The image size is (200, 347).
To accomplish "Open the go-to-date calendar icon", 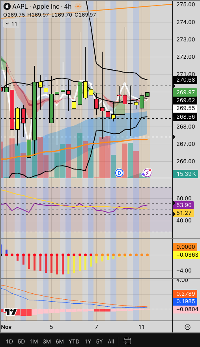I will tap(127, 341).
